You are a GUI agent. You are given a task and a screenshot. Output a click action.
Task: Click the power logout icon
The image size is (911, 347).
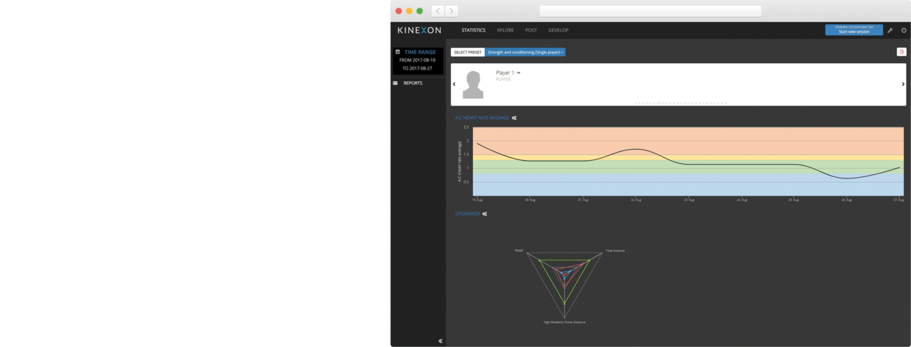coord(903,30)
